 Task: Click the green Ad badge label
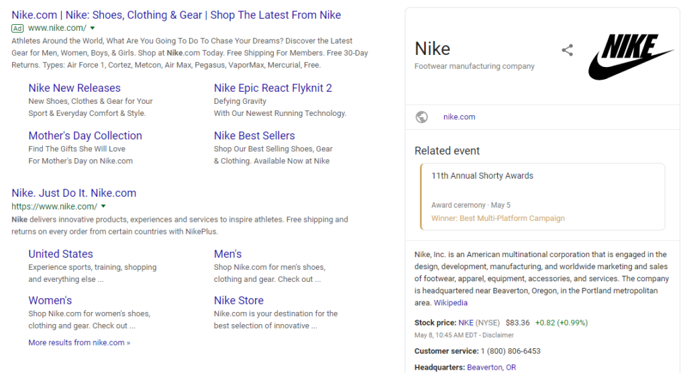pyautogui.click(x=17, y=28)
